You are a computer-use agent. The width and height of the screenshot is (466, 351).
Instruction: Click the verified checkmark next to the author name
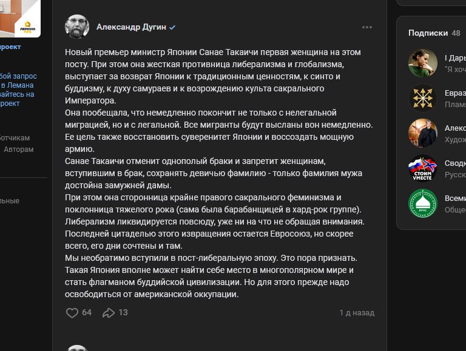click(x=172, y=28)
